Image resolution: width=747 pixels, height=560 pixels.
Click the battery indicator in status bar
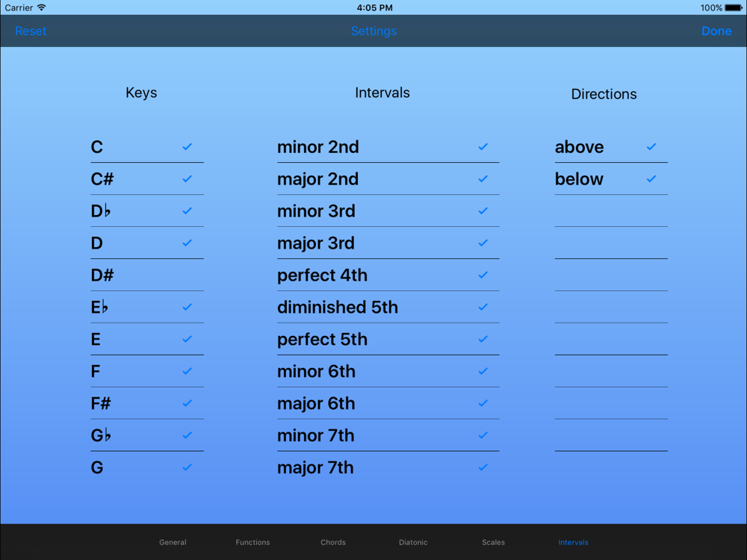pyautogui.click(x=734, y=7)
